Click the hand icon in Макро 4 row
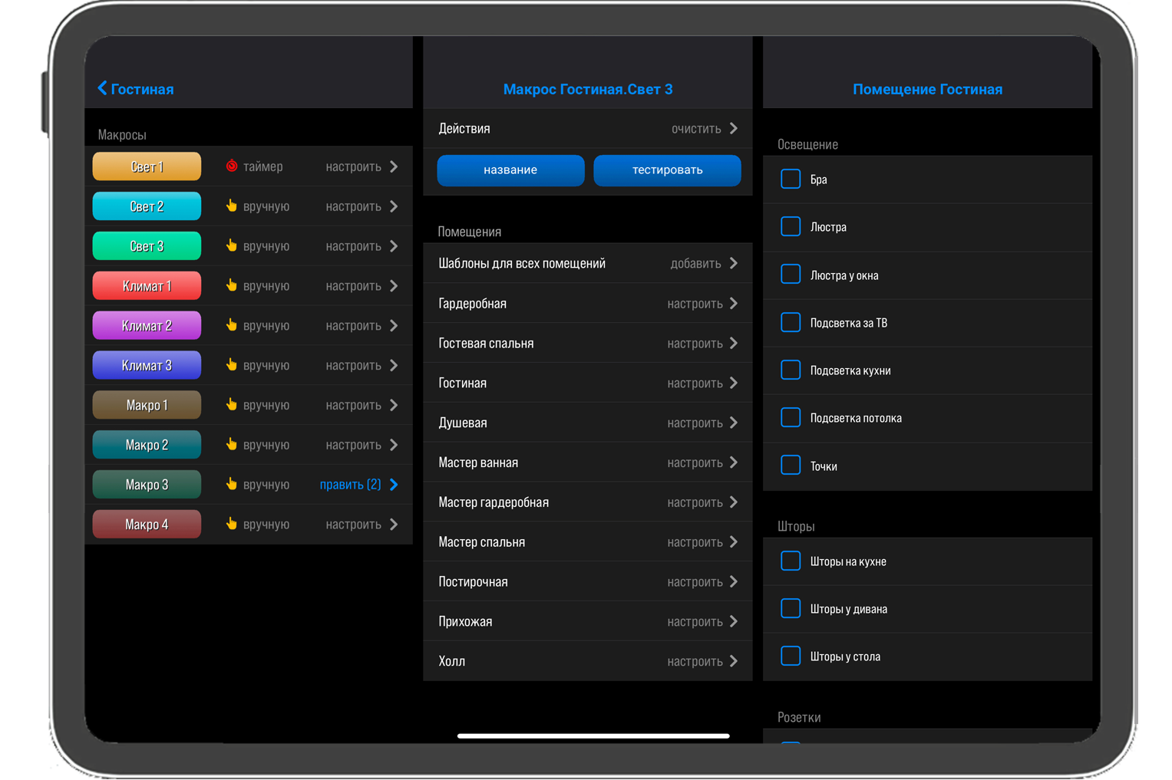This screenshot has height=780, width=1172. pyautogui.click(x=231, y=524)
